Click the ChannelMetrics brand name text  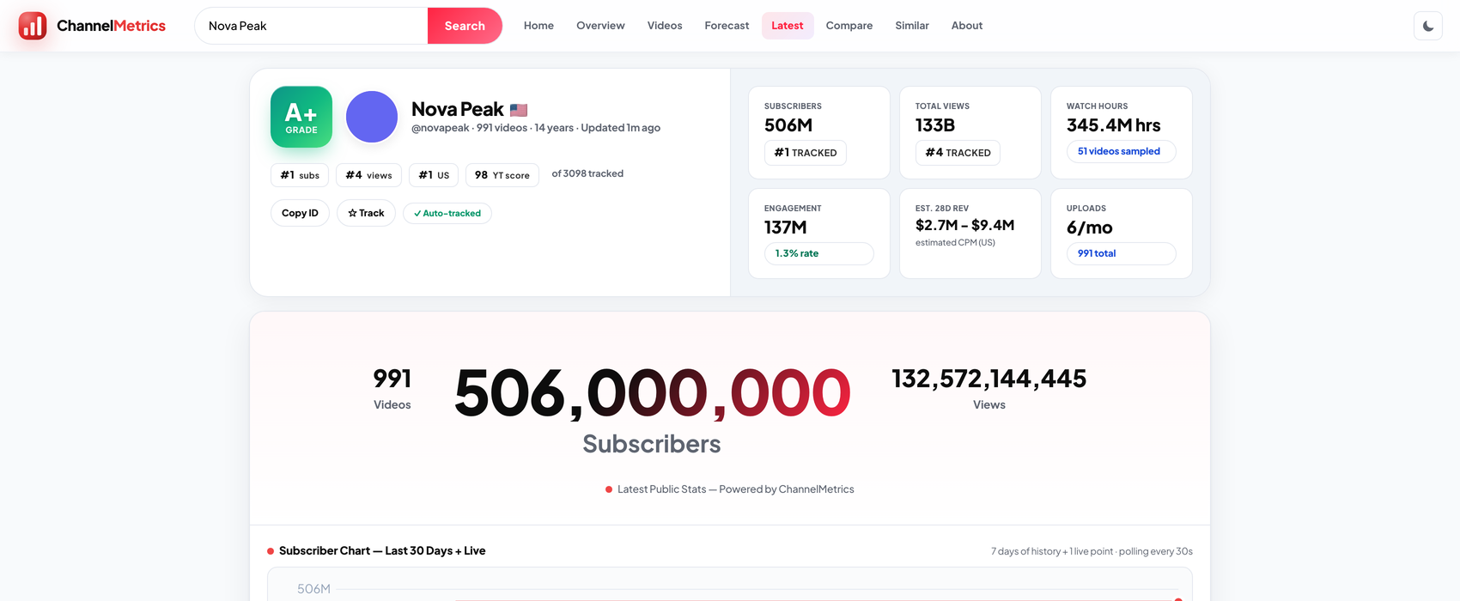pos(111,26)
